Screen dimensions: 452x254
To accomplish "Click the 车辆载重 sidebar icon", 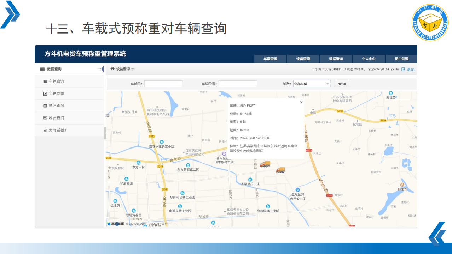I will 45,93.
